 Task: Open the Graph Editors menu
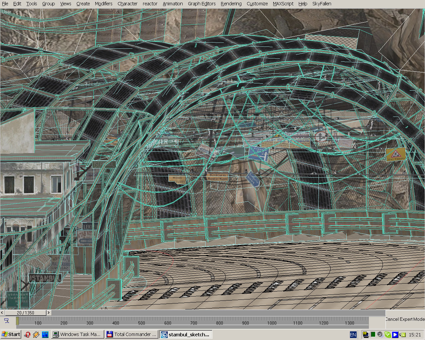click(x=202, y=4)
